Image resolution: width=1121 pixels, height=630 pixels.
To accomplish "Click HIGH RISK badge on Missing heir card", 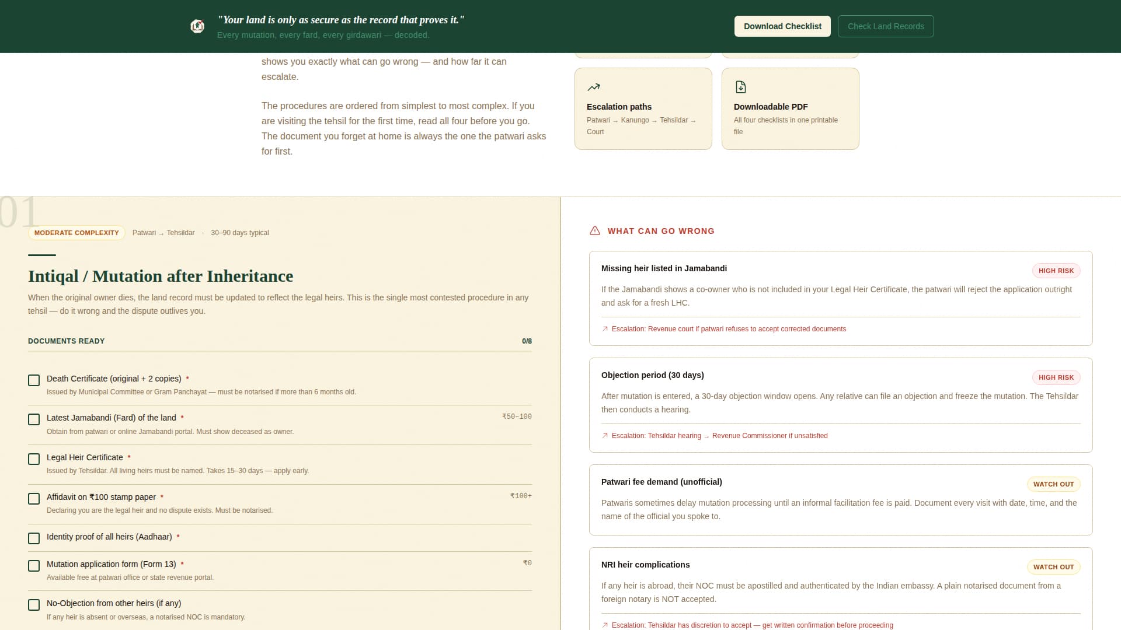I will click(1056, 271).
